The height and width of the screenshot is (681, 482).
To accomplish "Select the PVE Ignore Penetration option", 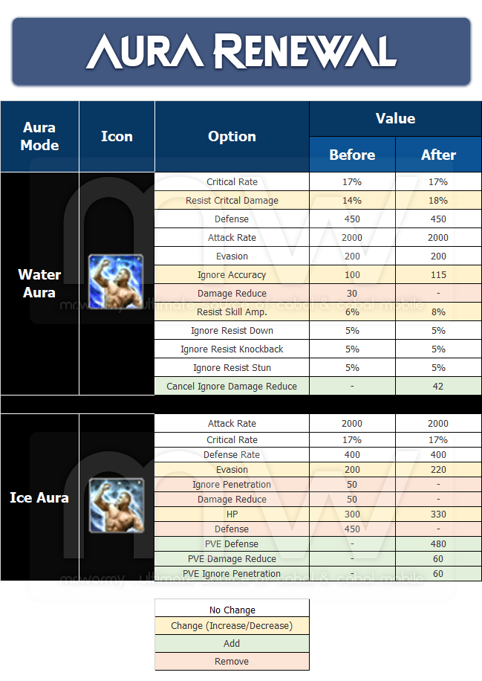I will tap(232, 574).
